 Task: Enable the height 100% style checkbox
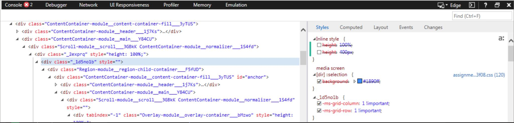(319, 45)
